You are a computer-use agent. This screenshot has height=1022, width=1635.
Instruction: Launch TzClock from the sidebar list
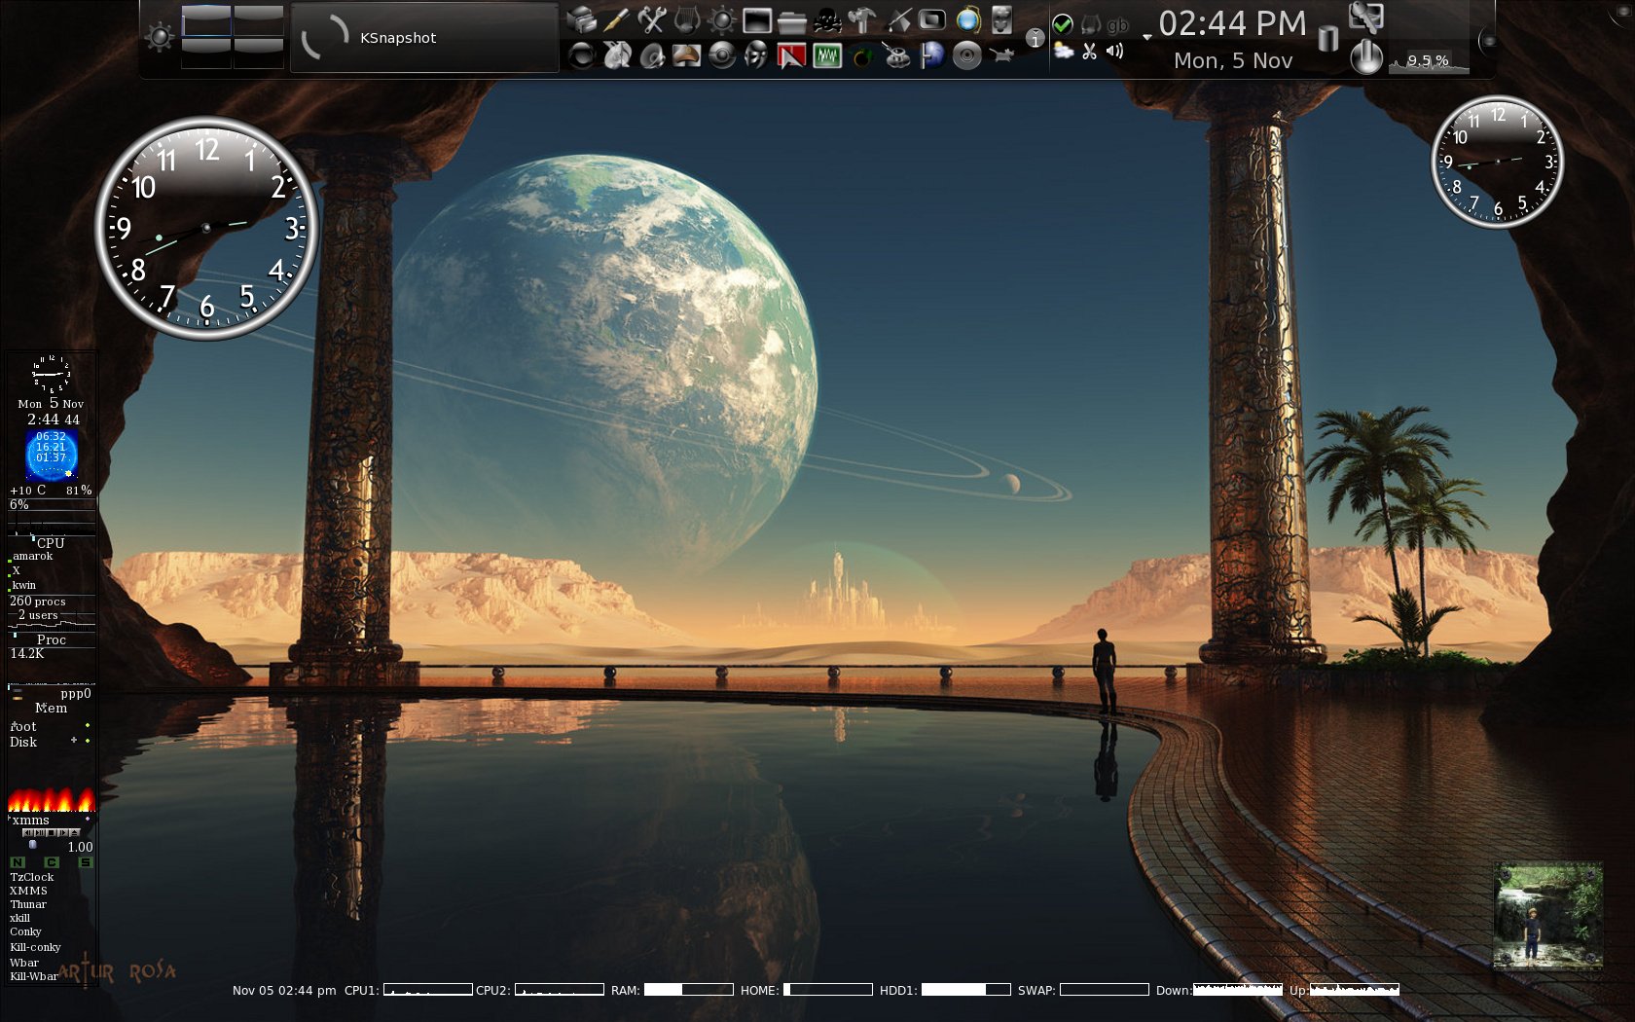click(32, 877)
